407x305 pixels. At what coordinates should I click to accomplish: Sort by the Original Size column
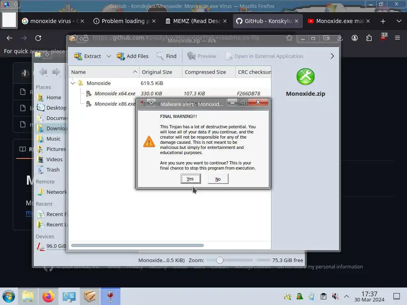[x=161, y=72]
